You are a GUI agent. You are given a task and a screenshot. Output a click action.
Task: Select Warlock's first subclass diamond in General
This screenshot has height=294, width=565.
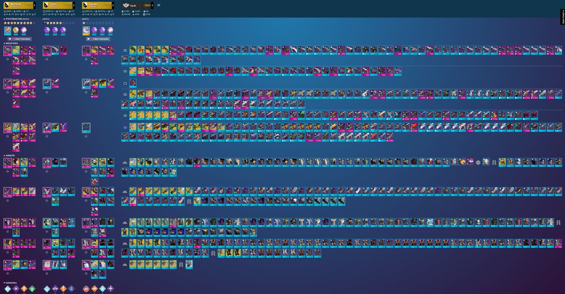pyautogui.click(x=8, y=289)
